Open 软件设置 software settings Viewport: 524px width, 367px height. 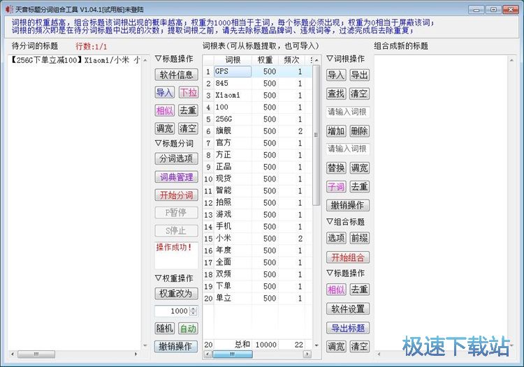pos(347,309)
